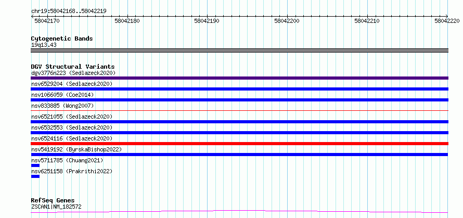This screenshot has width=463, height=218.
Task: Click variant label nsv833885 (Wong2007)
Action: coord(62,106)
